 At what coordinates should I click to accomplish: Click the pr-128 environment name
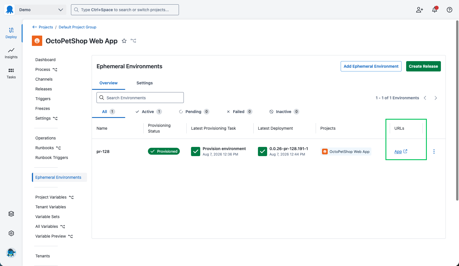[x=103, y=152]
